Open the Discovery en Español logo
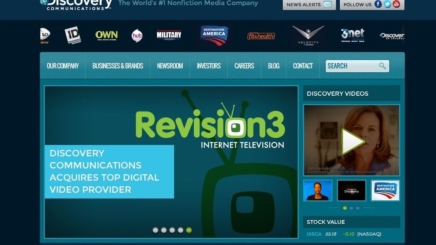Screen dimensions: 436x245 (392, 36)
